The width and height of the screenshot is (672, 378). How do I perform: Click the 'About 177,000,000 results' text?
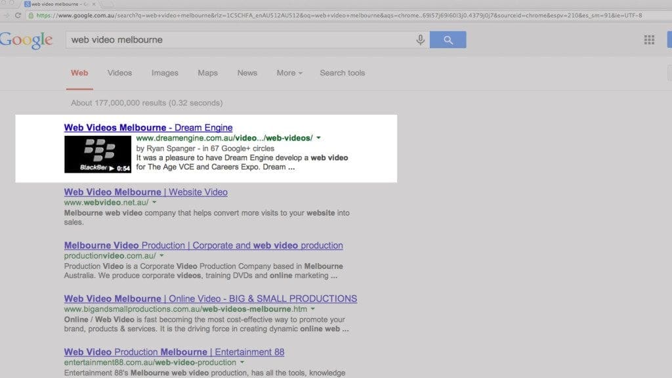(146, 103)
